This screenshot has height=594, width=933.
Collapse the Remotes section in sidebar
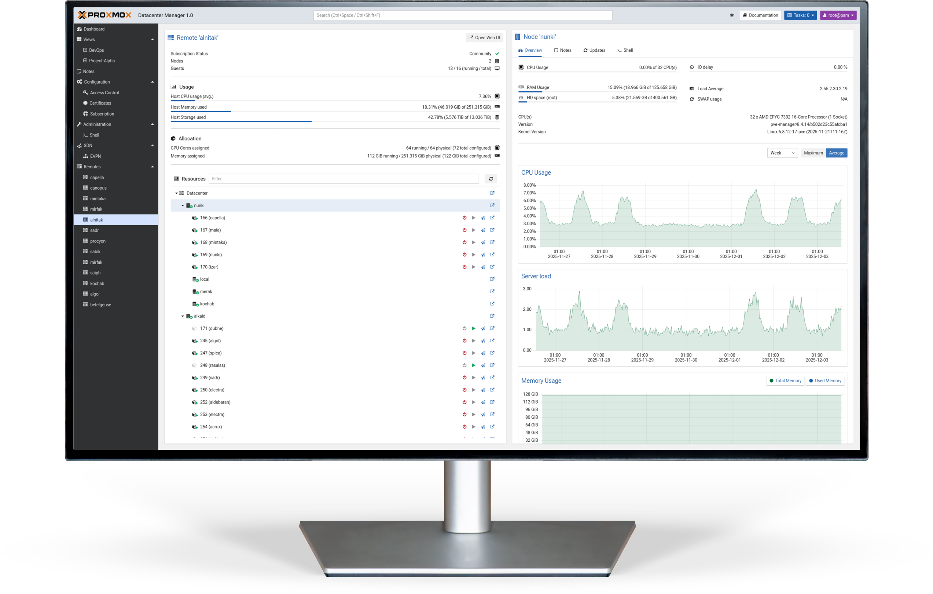152,166
